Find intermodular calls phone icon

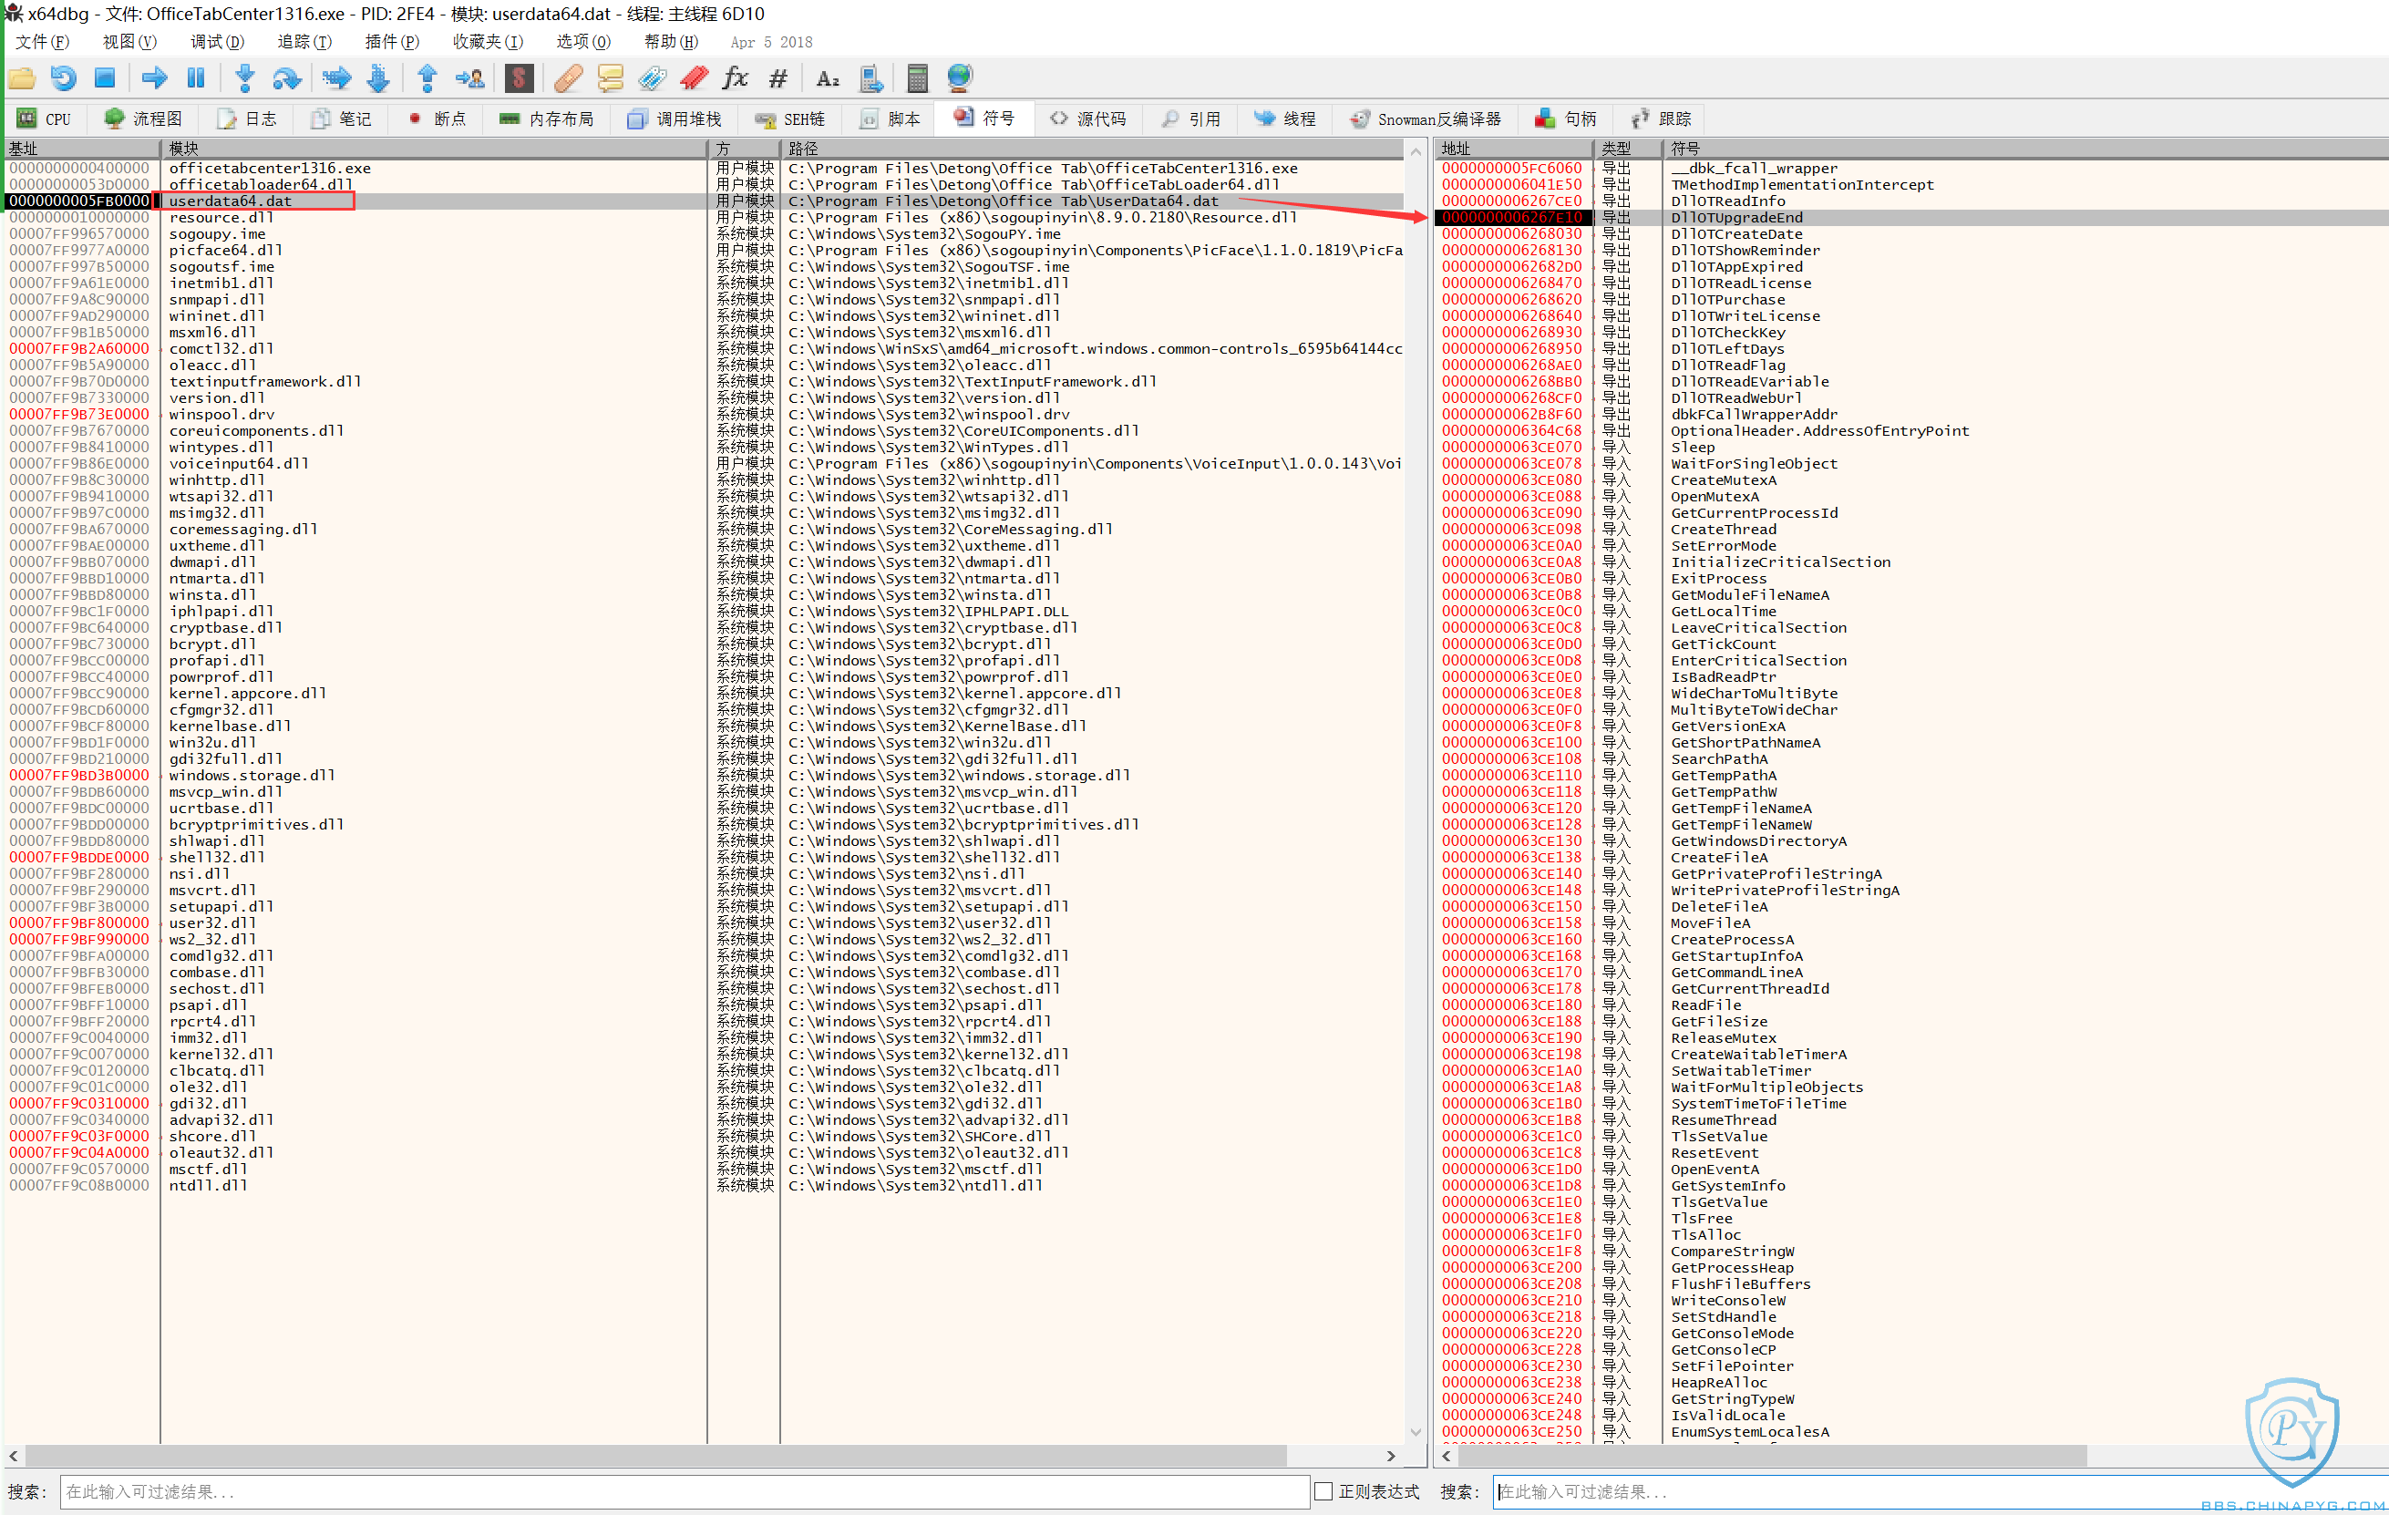(870, 78)
